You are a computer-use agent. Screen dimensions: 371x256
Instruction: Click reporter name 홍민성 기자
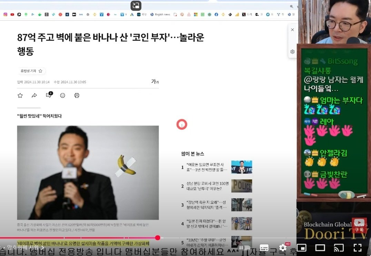pos(28,71)
